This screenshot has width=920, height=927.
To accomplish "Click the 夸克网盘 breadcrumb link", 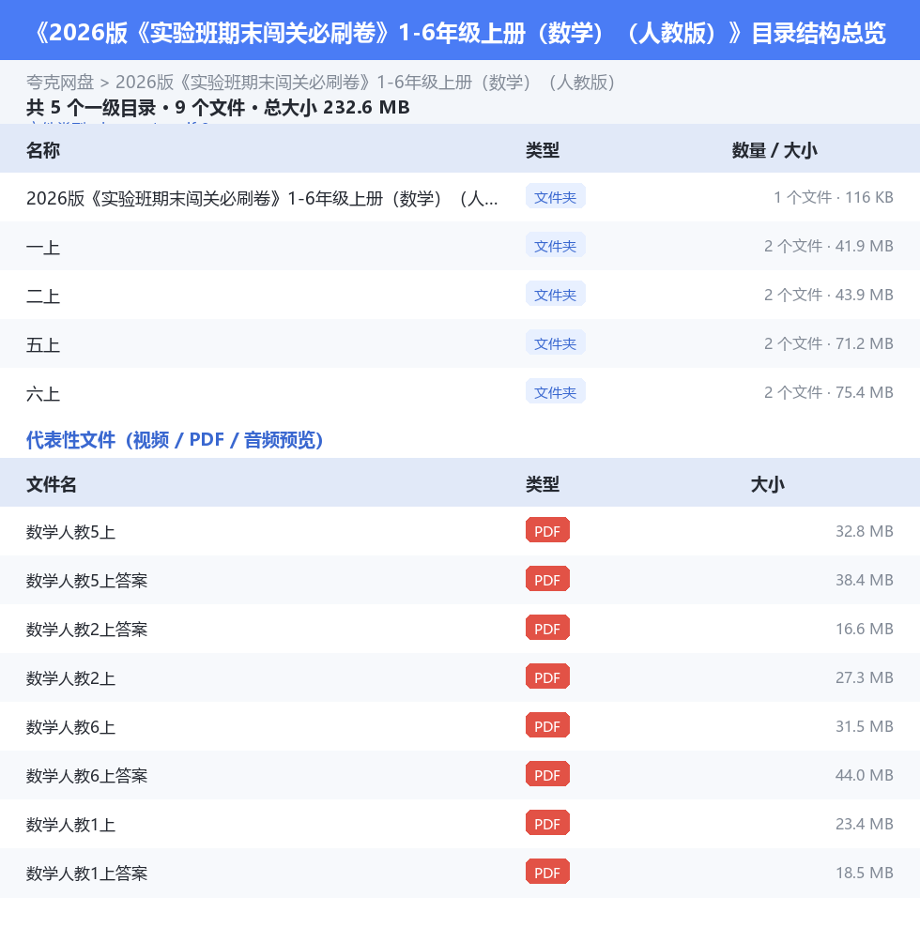I will tap(60, 83).
